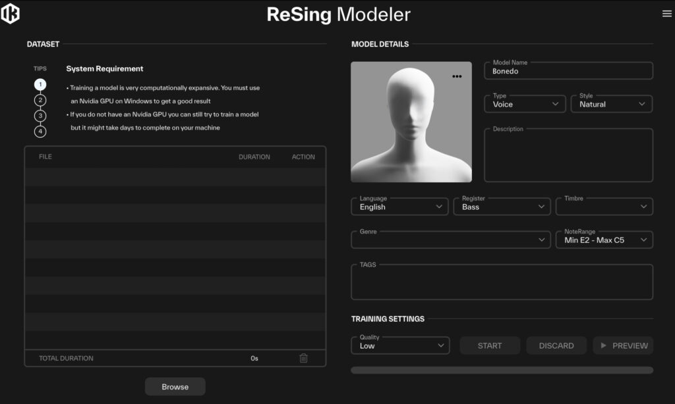
Task: Click the play icon on the PREVIEW button
Action: pyautogui.click(x=605, y=345)
